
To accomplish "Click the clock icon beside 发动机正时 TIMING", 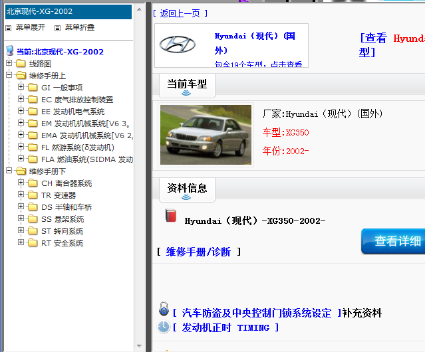I will tap(164, 327).
